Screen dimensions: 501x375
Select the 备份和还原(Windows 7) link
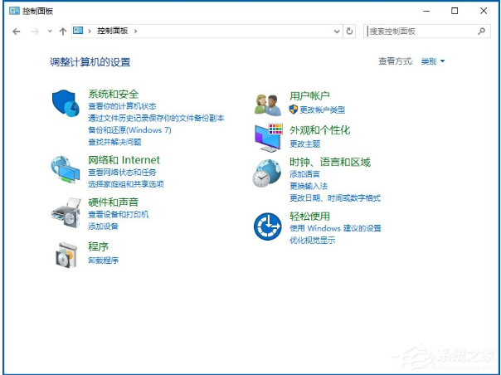[129, 130]
